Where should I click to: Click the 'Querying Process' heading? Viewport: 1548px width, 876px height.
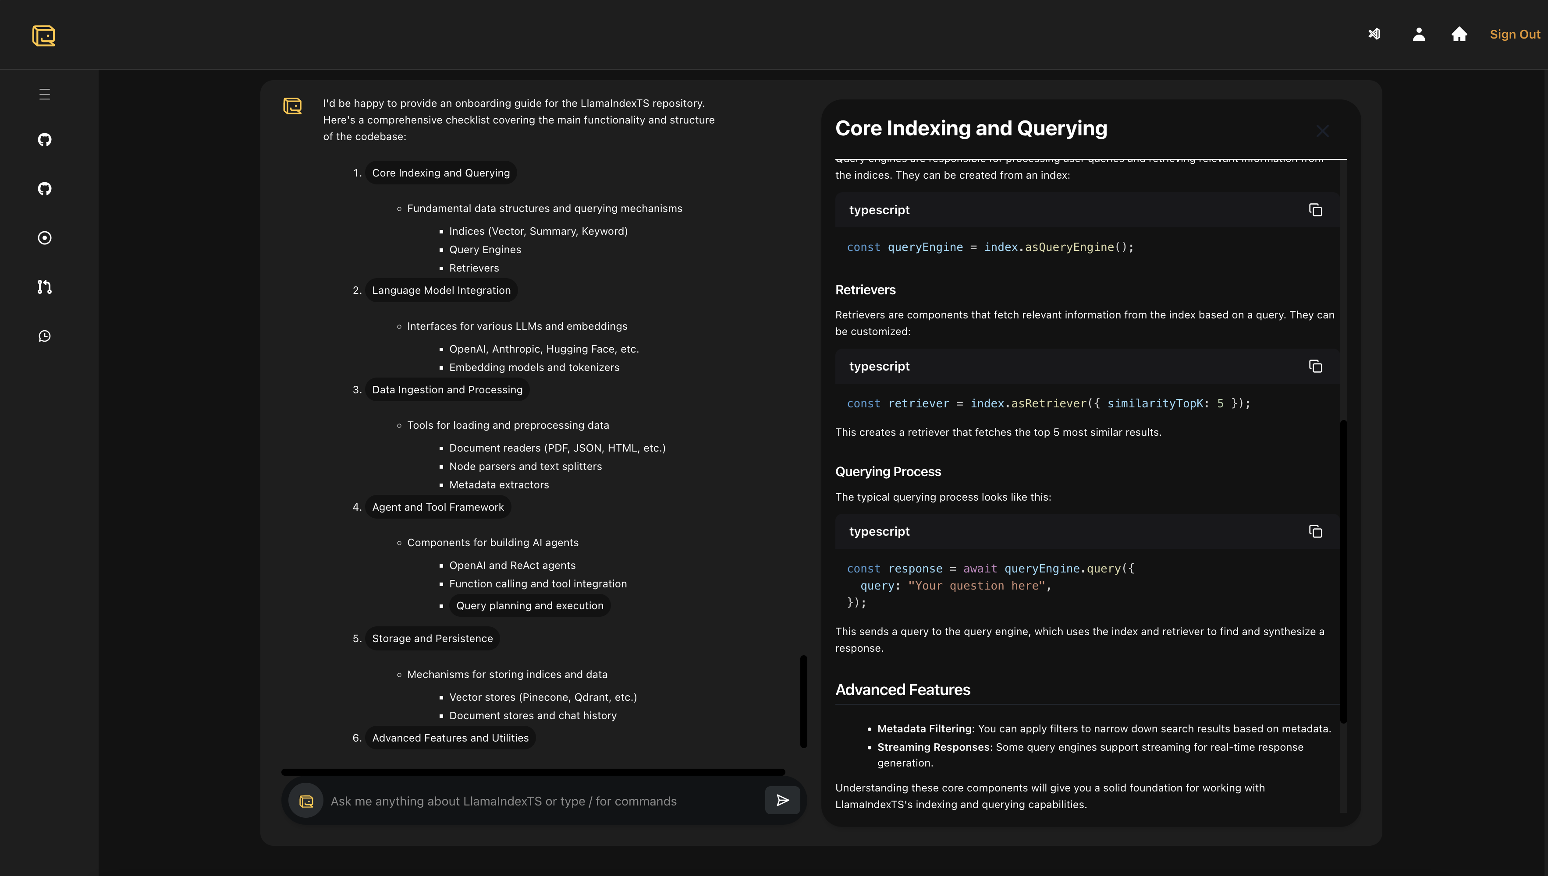888,472
